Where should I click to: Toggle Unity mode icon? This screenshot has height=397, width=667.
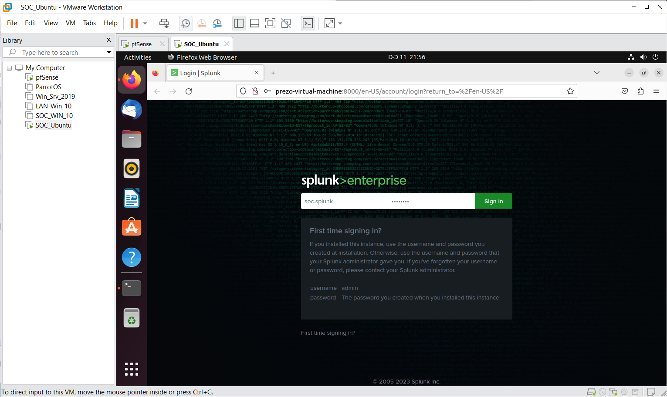tap(286, 23)
